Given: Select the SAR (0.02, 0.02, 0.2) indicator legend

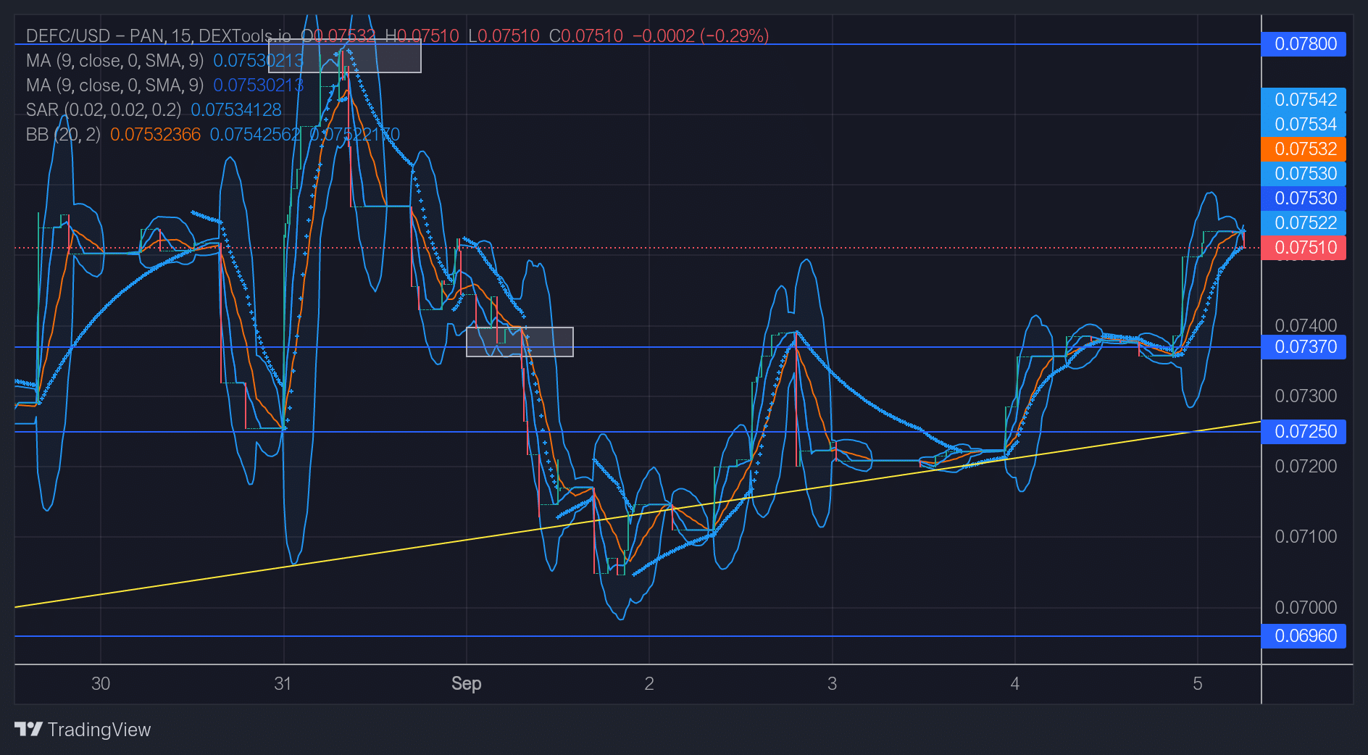Looking at the screenshot, I should [104, 109].
